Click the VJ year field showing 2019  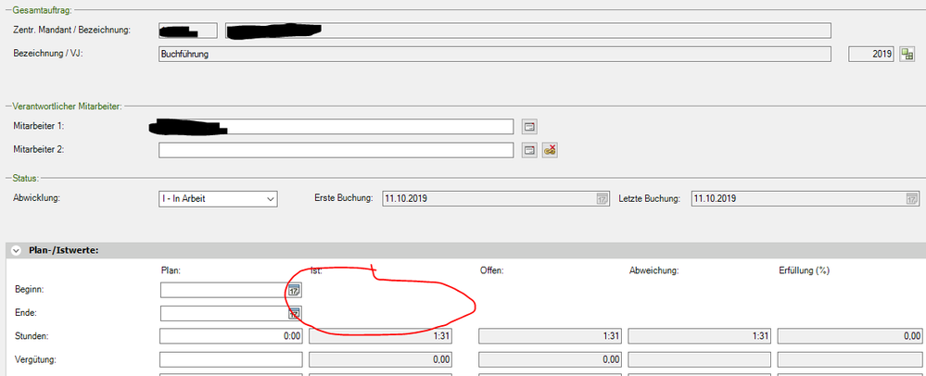coord(871,55)
